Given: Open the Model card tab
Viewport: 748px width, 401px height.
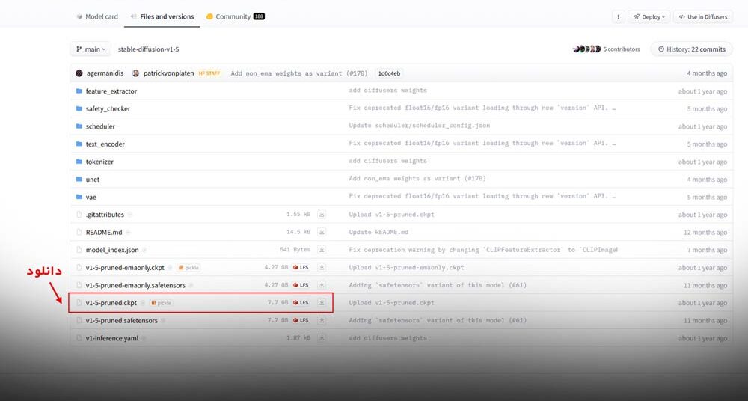Looking at the screenshot, I should (96, 16).
